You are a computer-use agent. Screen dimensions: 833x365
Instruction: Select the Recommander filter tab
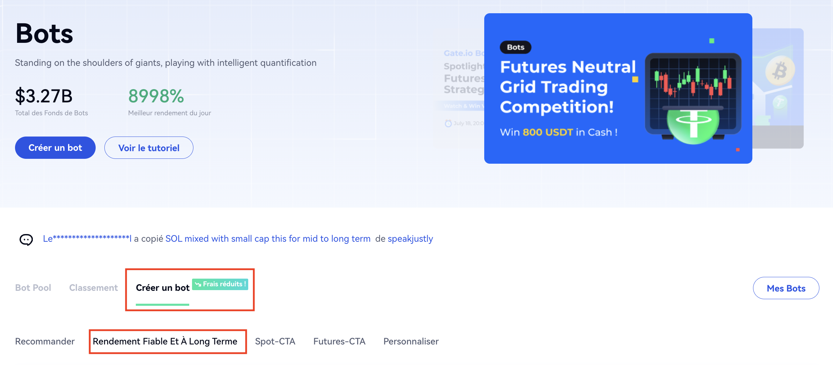point(45,341)
